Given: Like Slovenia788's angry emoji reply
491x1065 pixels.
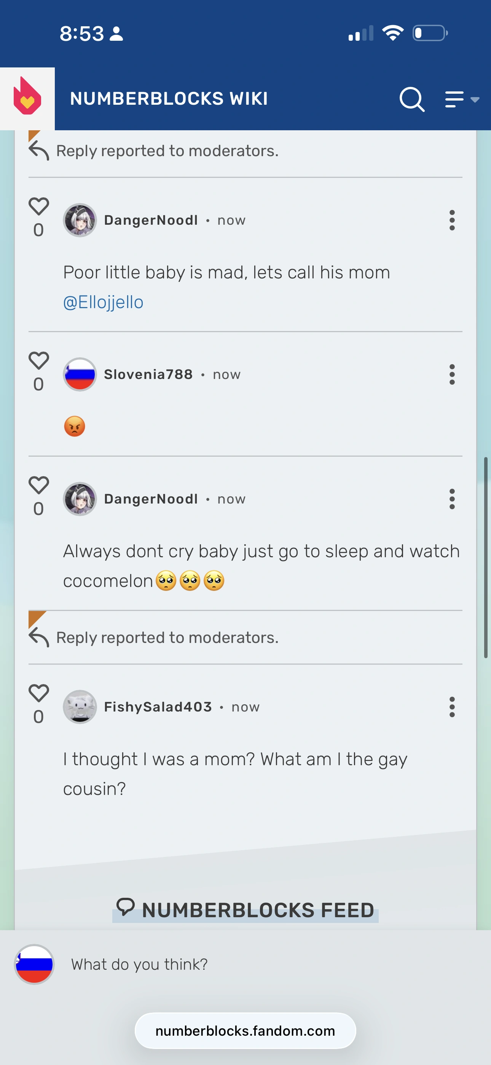Looking at the screenshot, I should click(38, 360).
